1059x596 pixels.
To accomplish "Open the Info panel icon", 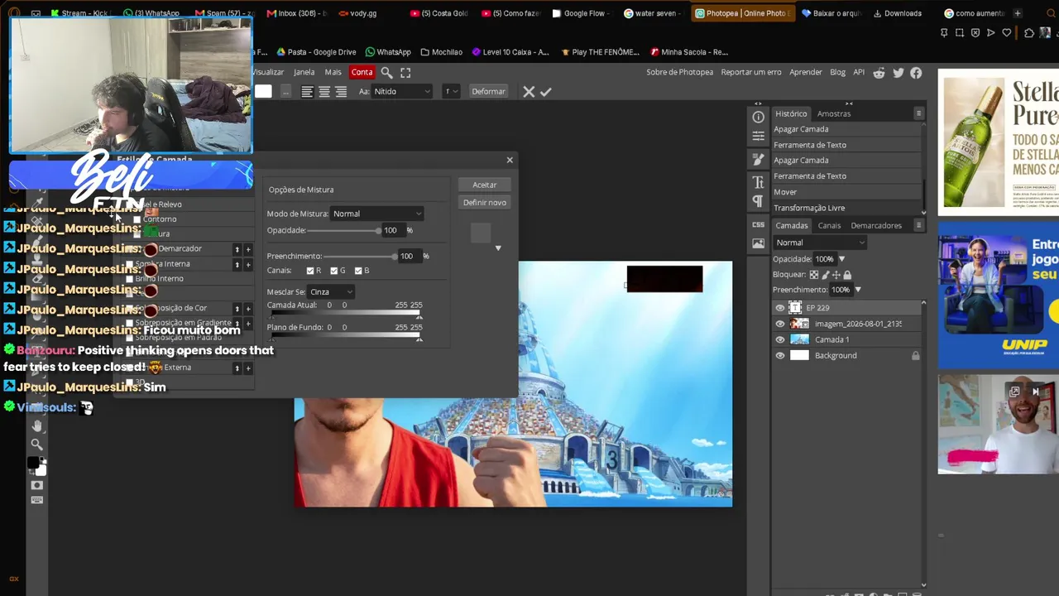I will click(758, 118).
